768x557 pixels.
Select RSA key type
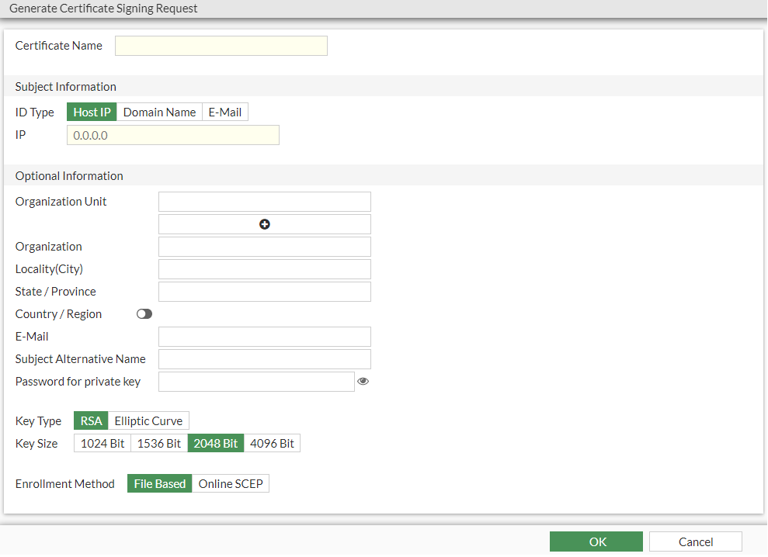coord(91,420)
